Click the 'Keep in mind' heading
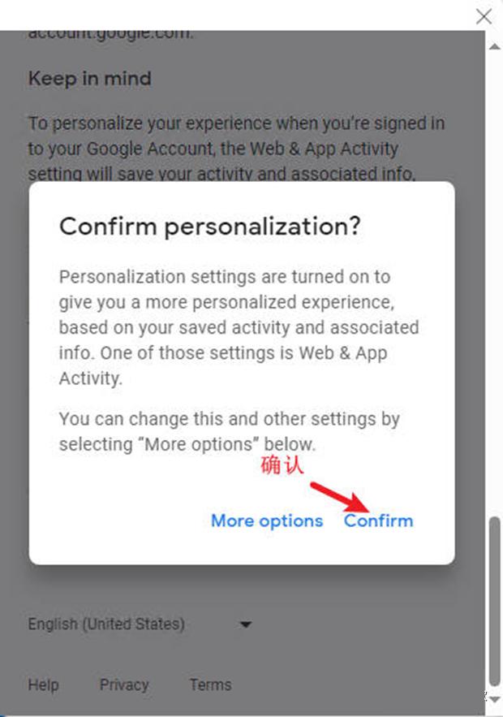The image size is (503, 717). click(x=89, y=78)
